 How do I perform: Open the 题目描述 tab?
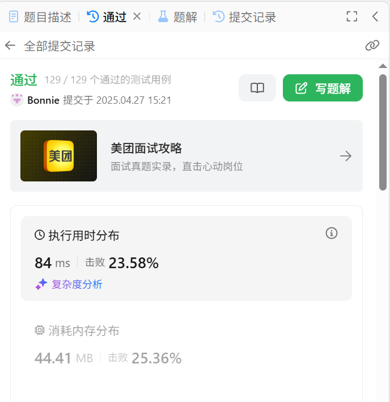click(x=40, y=17)
